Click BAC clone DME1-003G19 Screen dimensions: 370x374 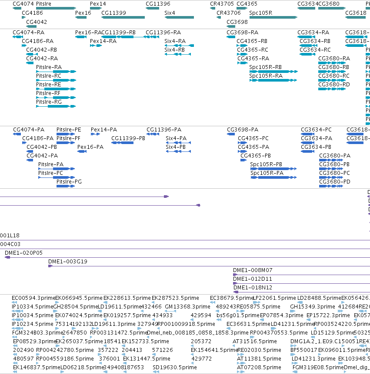tap(209, 266)
